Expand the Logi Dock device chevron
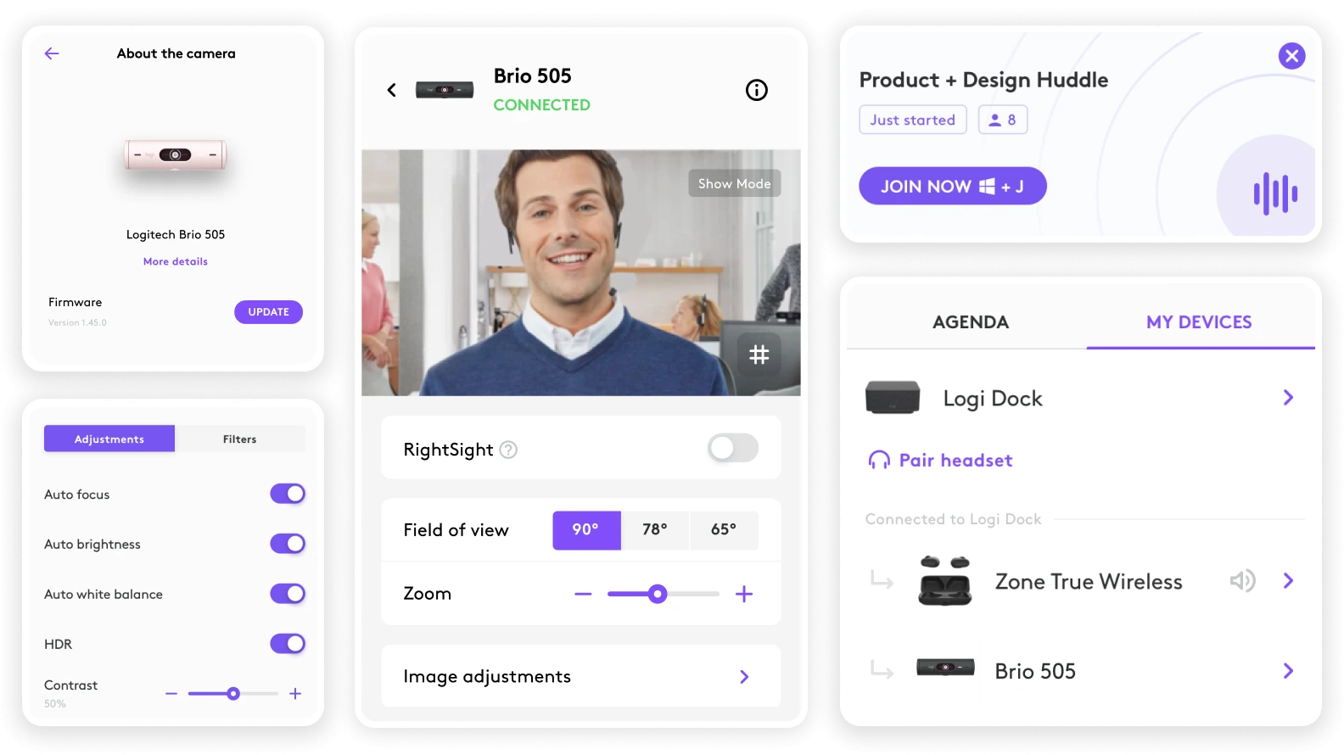 [x=1288, y=398]
